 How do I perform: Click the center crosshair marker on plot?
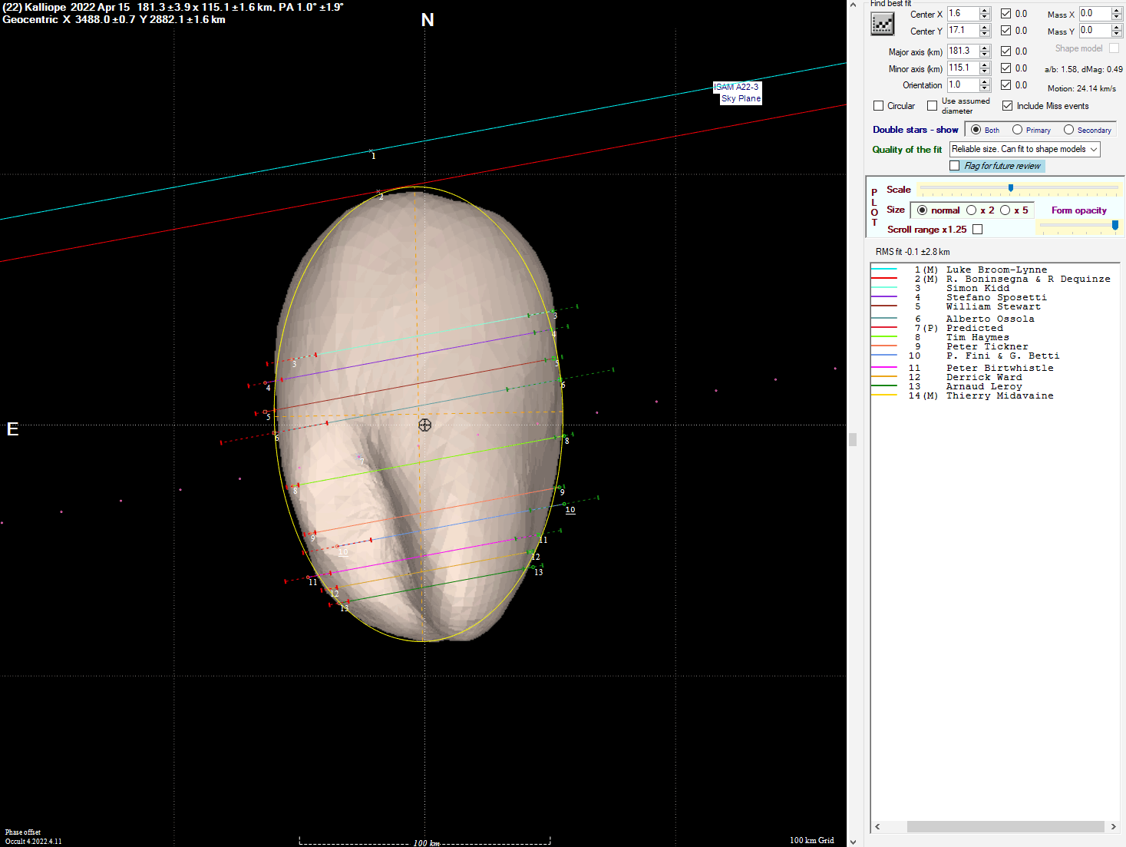point(424,425)
